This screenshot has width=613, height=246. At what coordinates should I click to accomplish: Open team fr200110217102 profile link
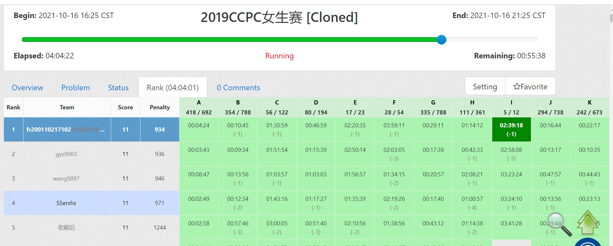(x=48, y=130)
